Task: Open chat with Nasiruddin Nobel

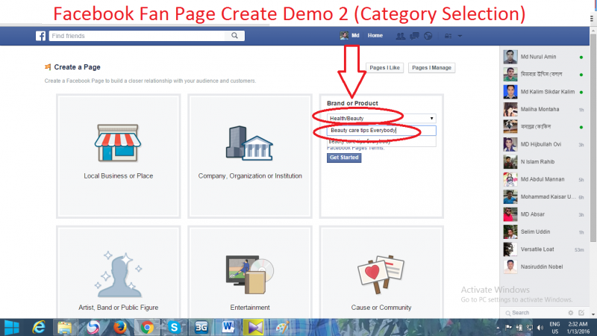Action: pyautogui.click(x=543, y=267)
